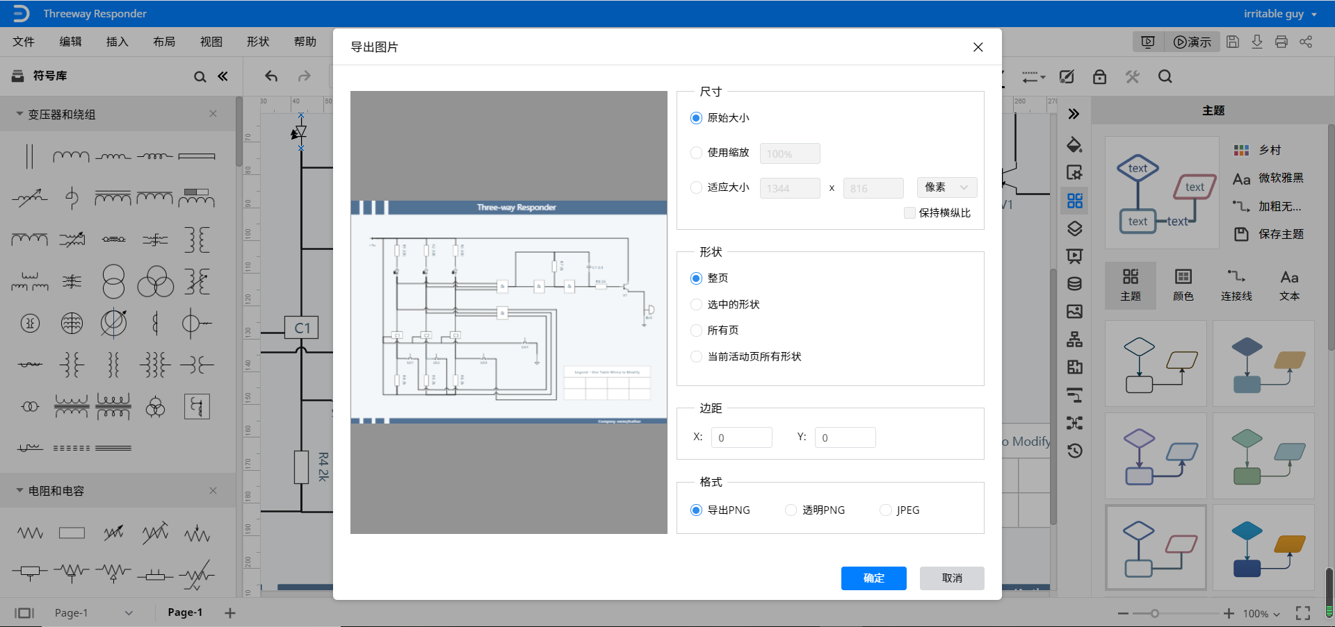Click 取消 to cancel export
The width and height of the screenshot is (1335, 627).
coord(952,578)
